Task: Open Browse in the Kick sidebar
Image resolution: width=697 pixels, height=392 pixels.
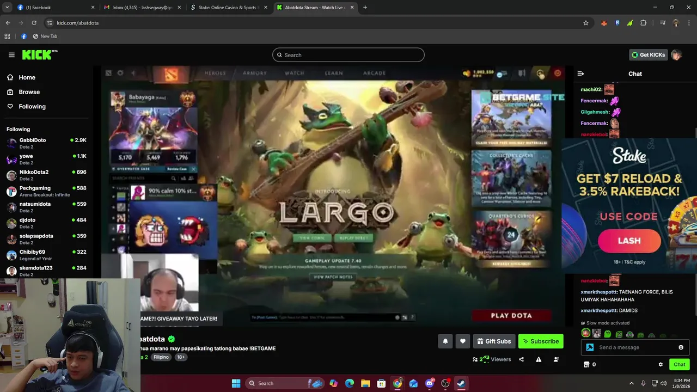Action: coord(29,92)
